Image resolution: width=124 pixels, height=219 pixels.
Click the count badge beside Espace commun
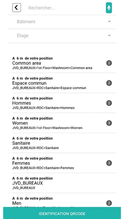tap(109, 83)
